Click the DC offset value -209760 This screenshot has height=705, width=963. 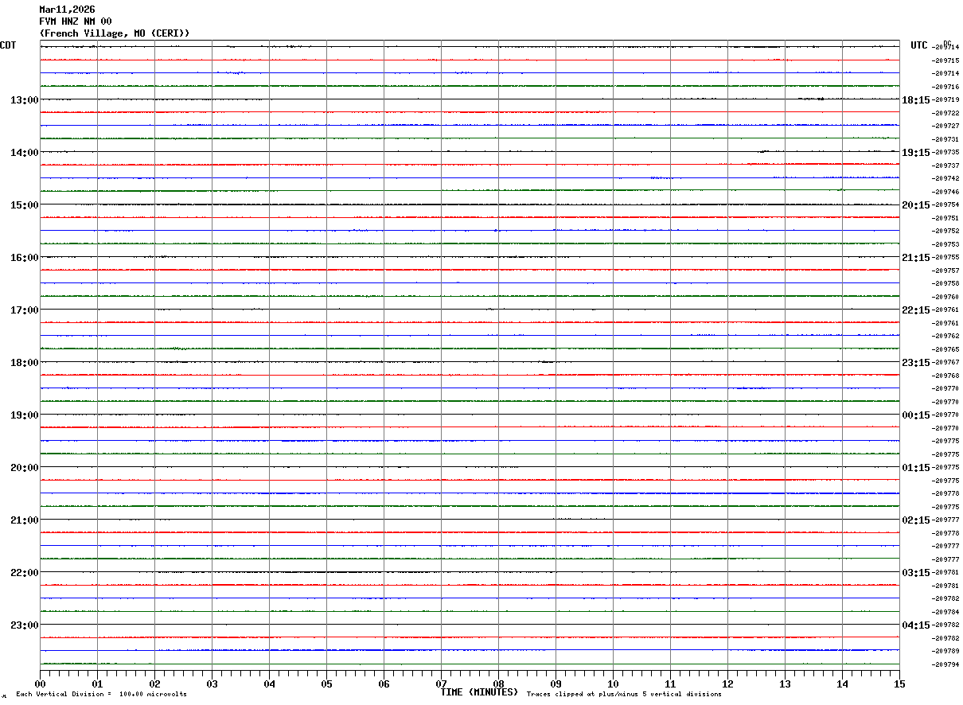945,297
